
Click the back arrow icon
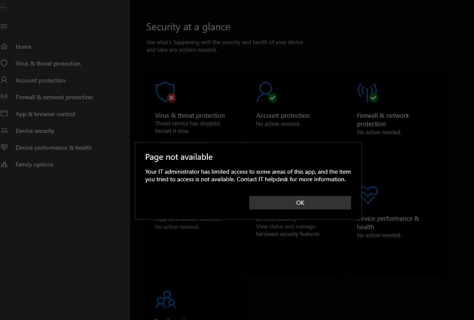click(x=4, y=8)
